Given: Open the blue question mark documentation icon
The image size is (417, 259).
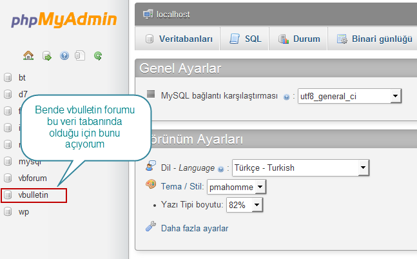Looking at the screenshot, I should [64, 55].
